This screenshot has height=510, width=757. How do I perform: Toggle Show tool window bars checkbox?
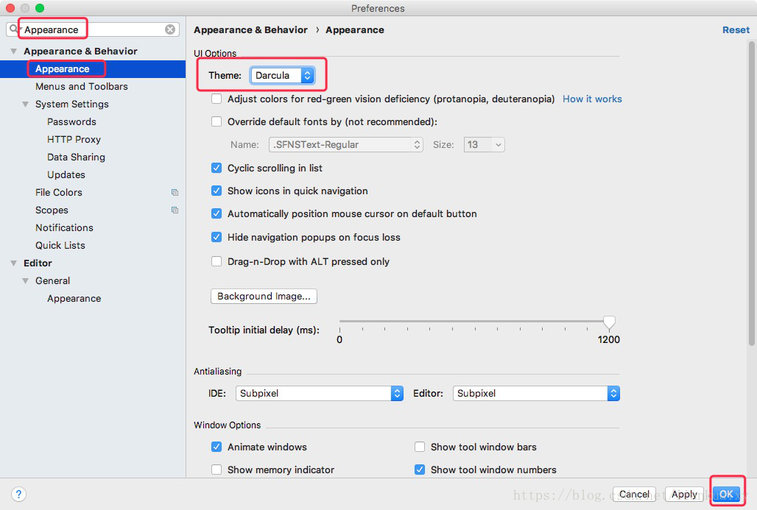click(420, 447)
